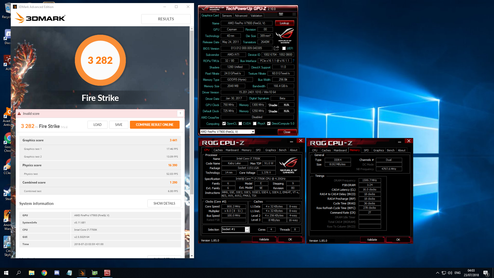Click the LOAD button

(x=97, y=125)
